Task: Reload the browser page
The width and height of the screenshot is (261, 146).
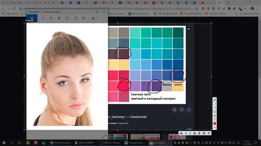Action: point(14,8)
